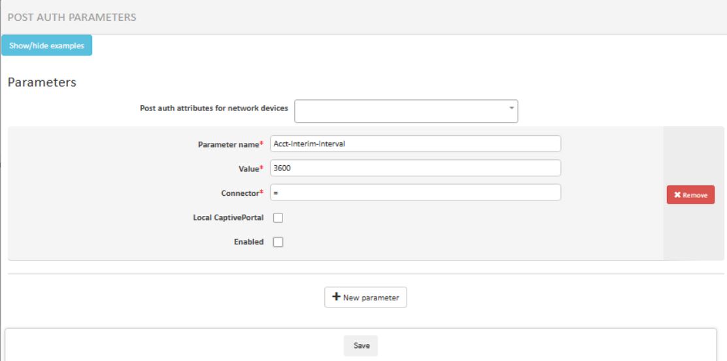Click the POST AUTH PARAMETERS panel title
The width and height of the screenshot is (727, 361).
(x=72, y=18)
